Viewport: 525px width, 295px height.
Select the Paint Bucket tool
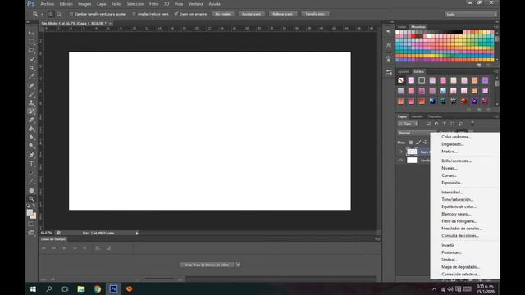pos(31,129)
